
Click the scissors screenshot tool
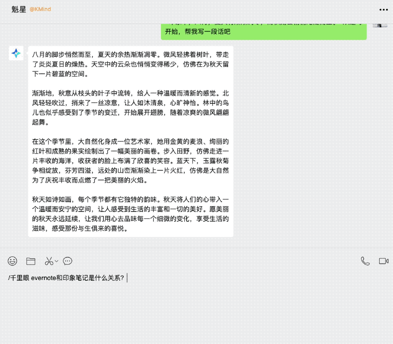[x=49, y=261]
